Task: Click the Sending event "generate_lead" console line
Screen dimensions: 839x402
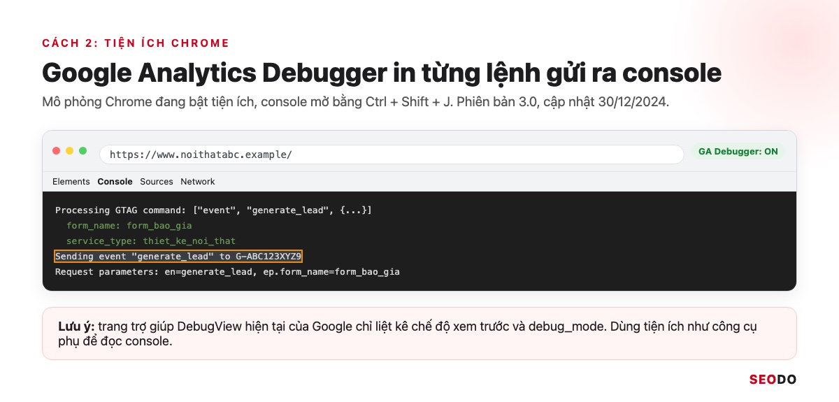Action: click(178, 257)
